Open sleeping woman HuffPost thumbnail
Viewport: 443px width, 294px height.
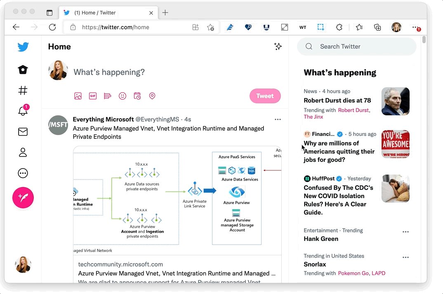(395, 189)
